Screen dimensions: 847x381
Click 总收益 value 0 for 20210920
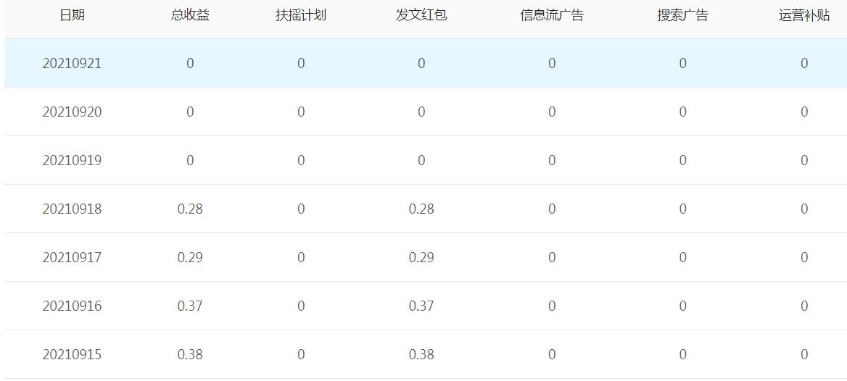[x=190, y=112]
